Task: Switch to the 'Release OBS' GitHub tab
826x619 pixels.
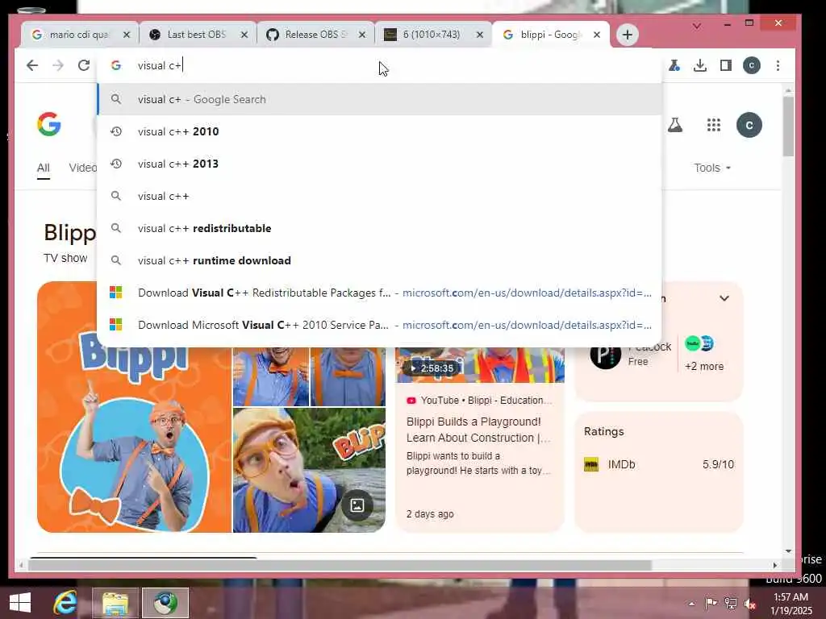Action: pos(315,35)
